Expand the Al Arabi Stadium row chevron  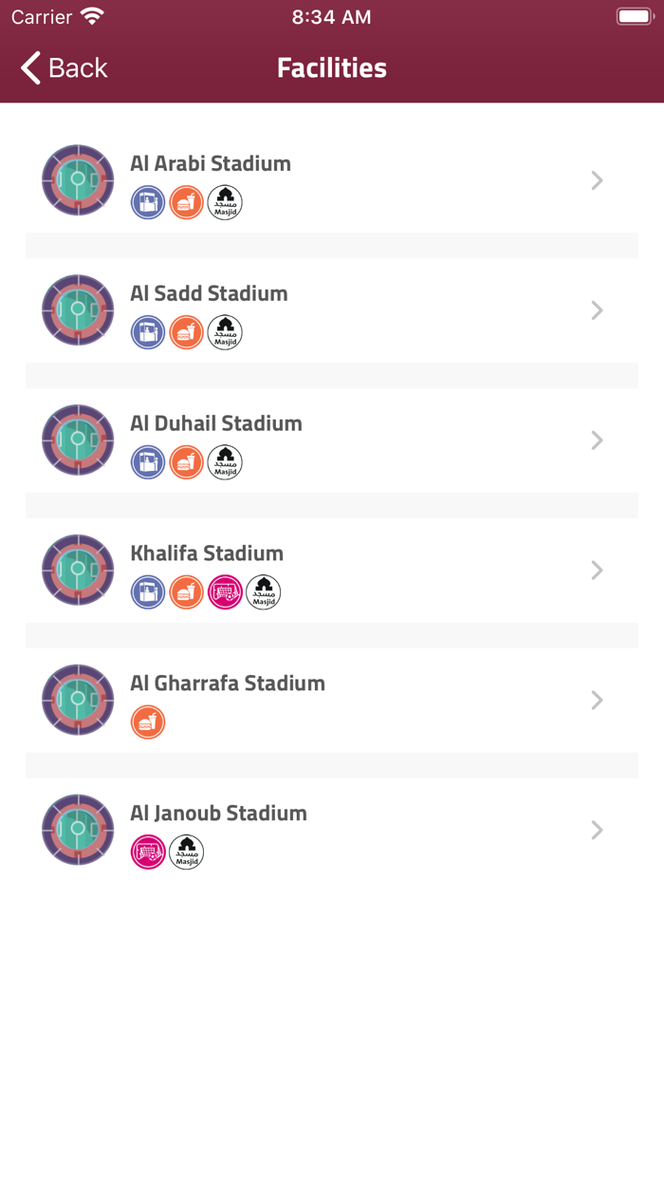point(597,180)
